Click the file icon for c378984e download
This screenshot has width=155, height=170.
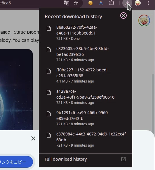pos(49,135)
